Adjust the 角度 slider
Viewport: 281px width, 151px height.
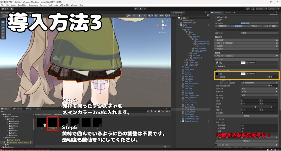point(255,107)
